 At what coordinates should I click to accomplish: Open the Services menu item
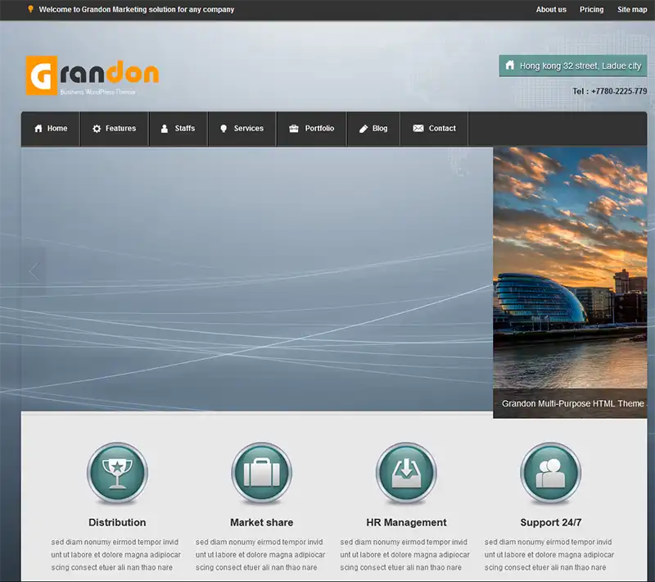coord(242,129)
